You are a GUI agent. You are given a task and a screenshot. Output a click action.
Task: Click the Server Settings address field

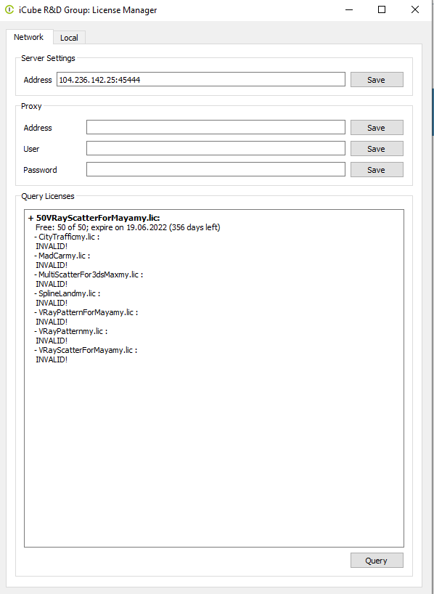pyautogui.click(x=201, y=80)
